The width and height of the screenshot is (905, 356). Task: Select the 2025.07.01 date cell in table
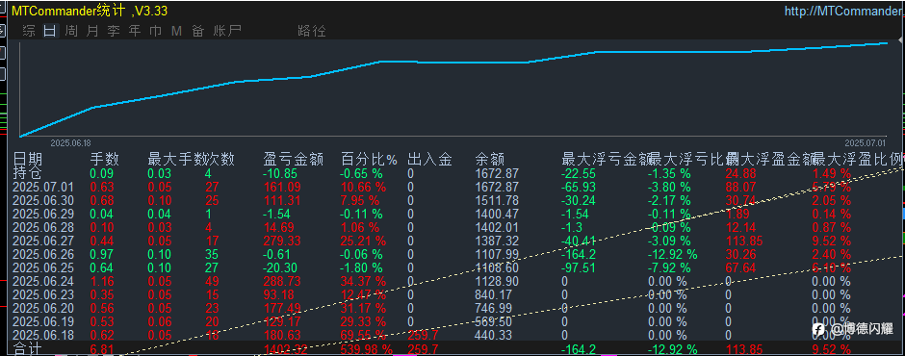click(x=43, y=187)
